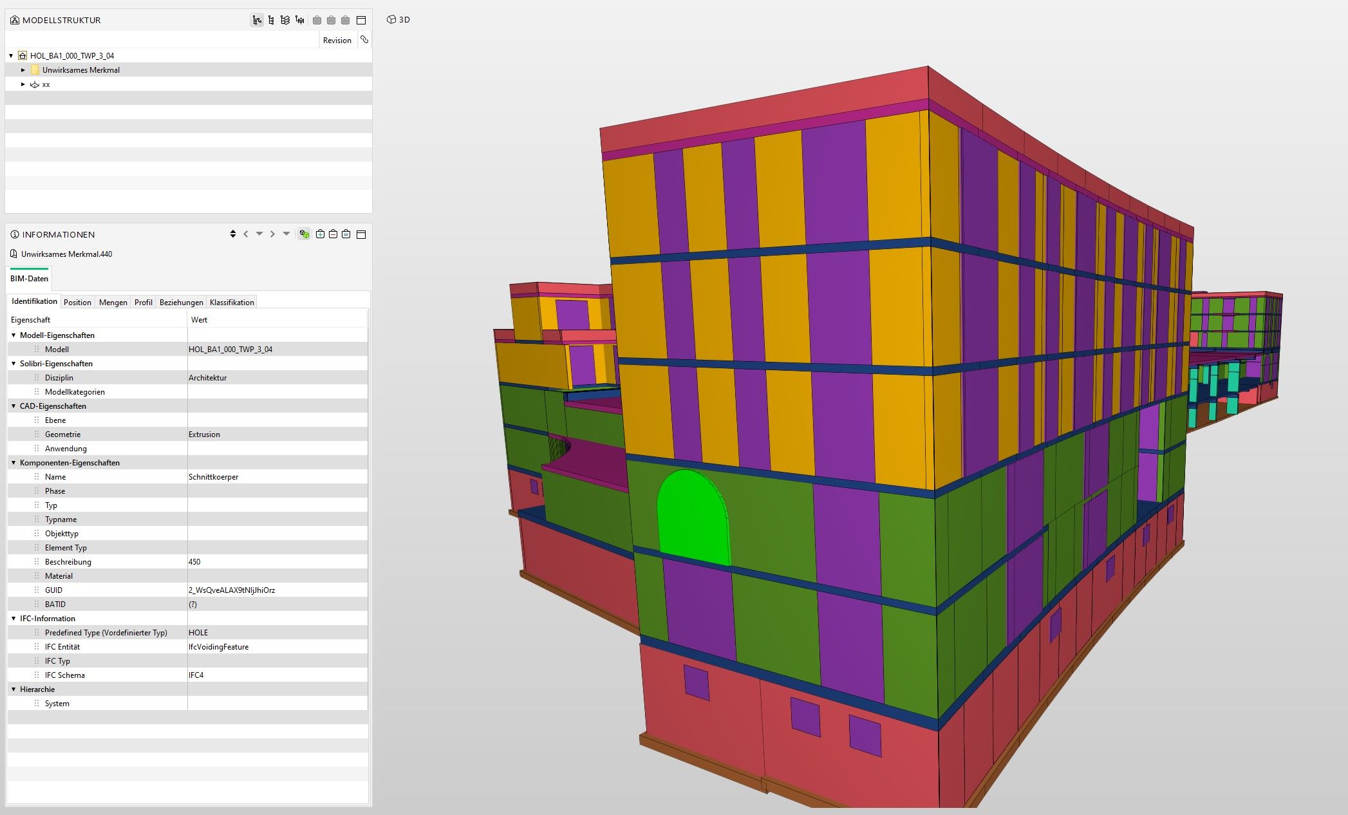The width and height of the screenshot is (1348, 815).
Task: Click the Disziplin value Architektur
Action: click(x=207, y=378)
